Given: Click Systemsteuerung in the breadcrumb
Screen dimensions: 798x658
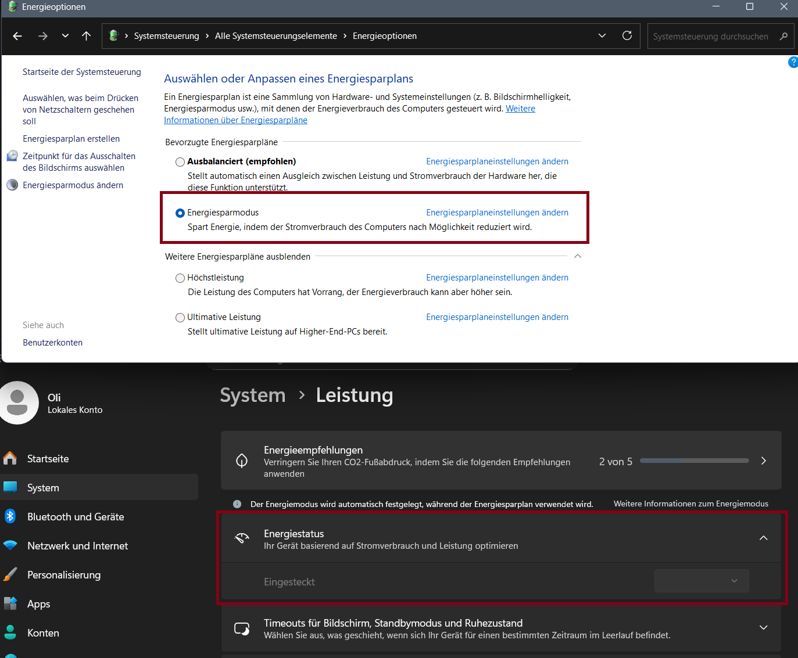Looking at the screenshot, I should [x=166, y=36].
